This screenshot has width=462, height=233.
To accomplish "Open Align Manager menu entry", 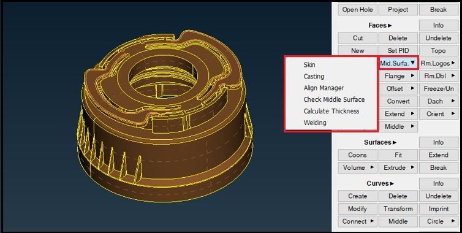I will (324, 88).
